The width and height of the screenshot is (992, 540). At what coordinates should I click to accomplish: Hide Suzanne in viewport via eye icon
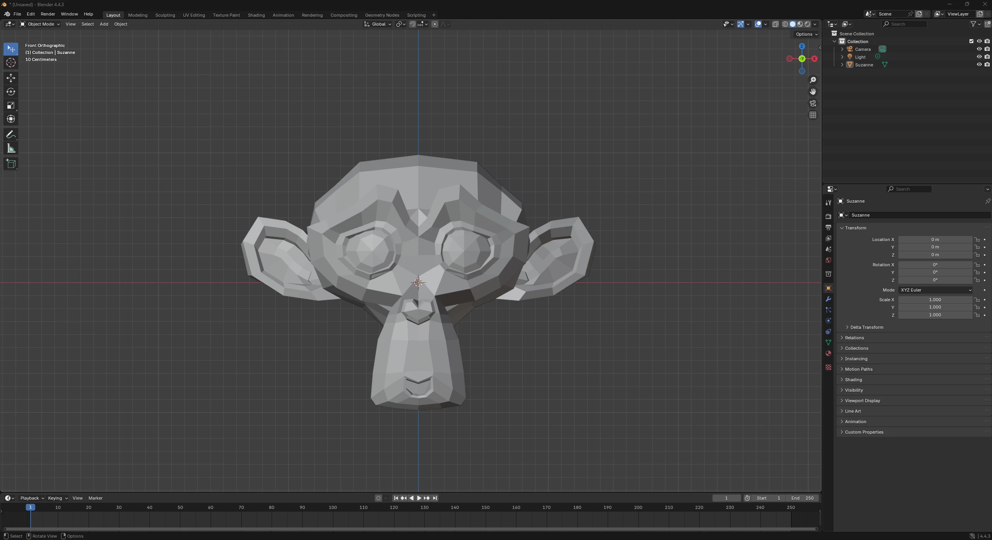[x=979, y=64]
